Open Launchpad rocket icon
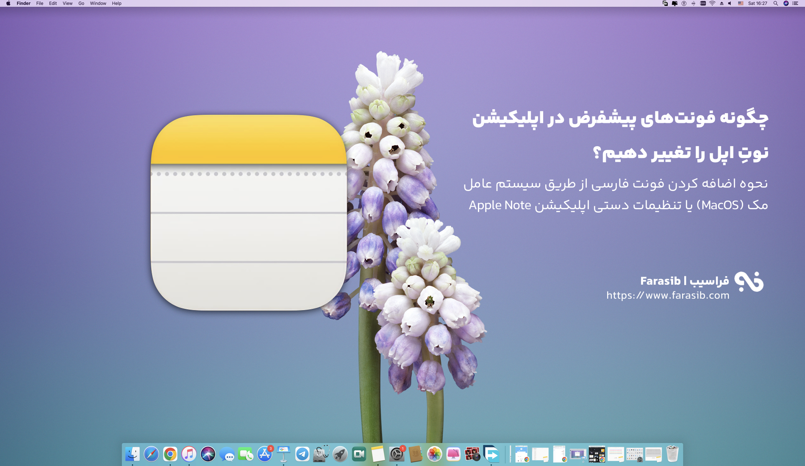Viewport: 805px width, 466px height. (340, 454)
